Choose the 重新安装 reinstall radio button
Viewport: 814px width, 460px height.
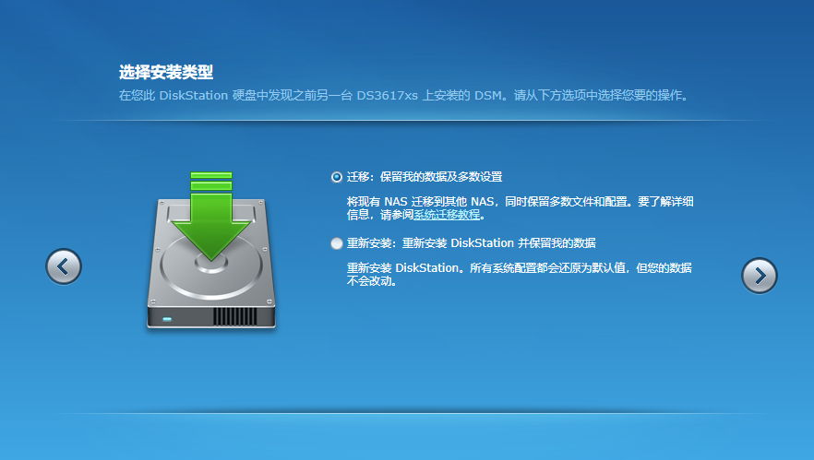coord(336,243)
